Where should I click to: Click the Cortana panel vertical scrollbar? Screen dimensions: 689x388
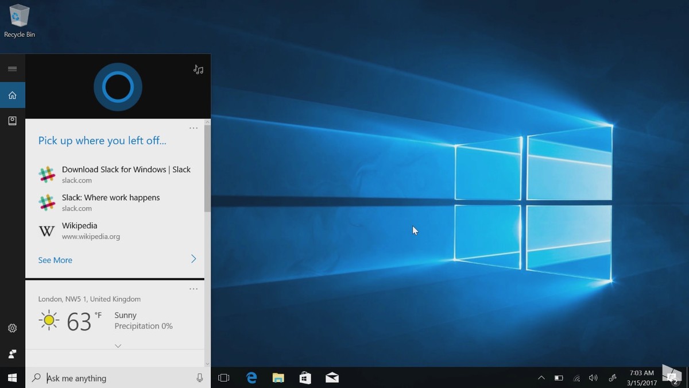207,170
